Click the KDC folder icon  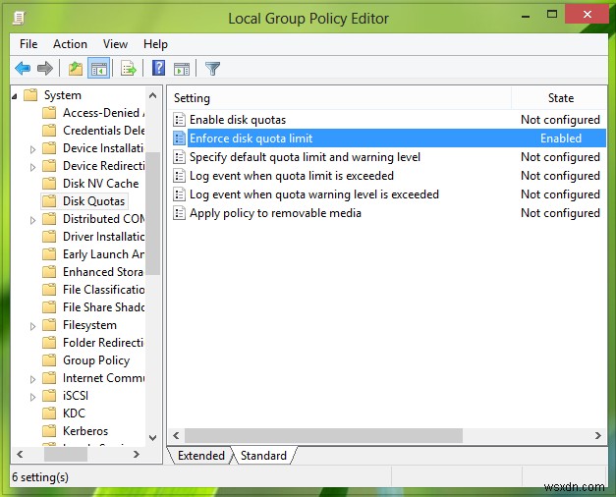(49, 414)
